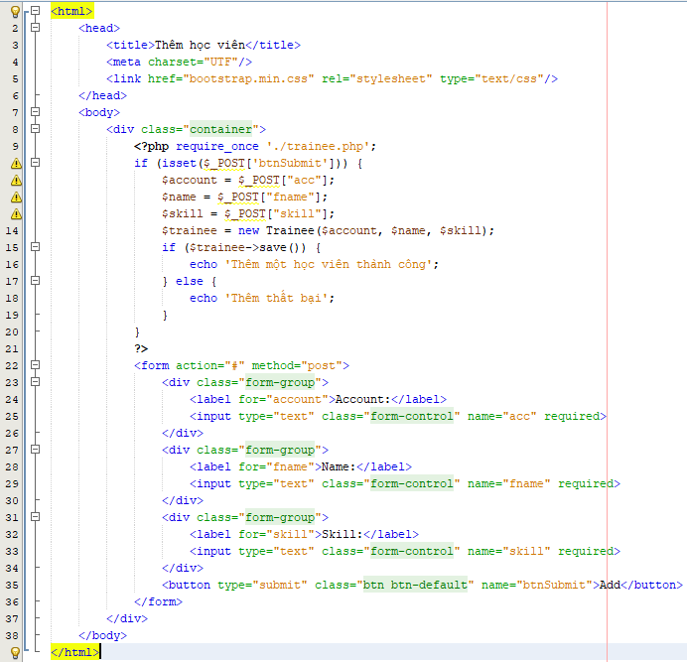Click the else keyword on line 17
The height and width of the screenshot is (662, 687).
point(190,281)
